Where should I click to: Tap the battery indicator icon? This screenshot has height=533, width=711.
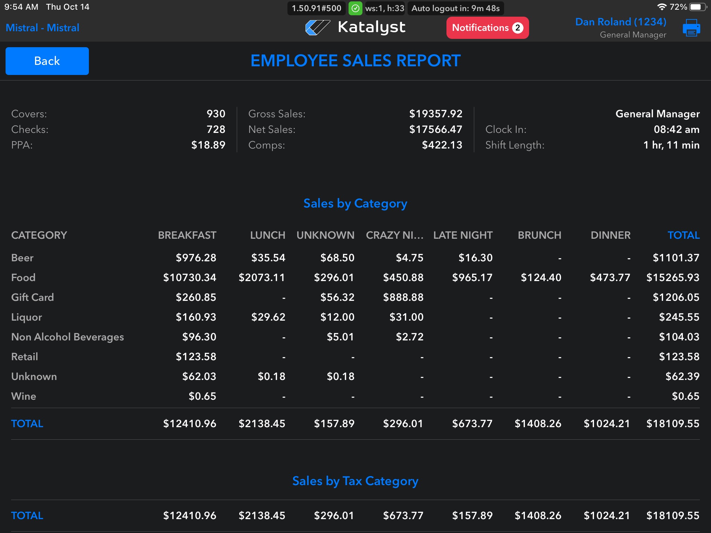coord(698,7)
